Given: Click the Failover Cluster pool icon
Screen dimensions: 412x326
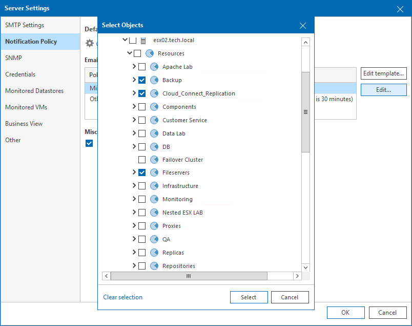Looking at the screenshot, I should click(x=154, y=160).
